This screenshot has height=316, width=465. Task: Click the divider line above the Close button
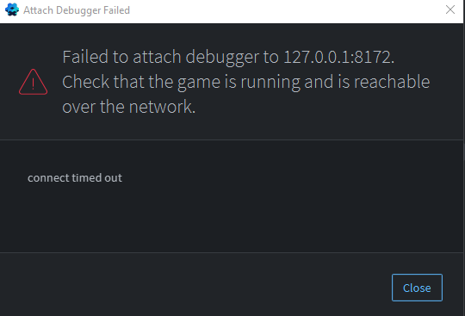coord(232,252)
